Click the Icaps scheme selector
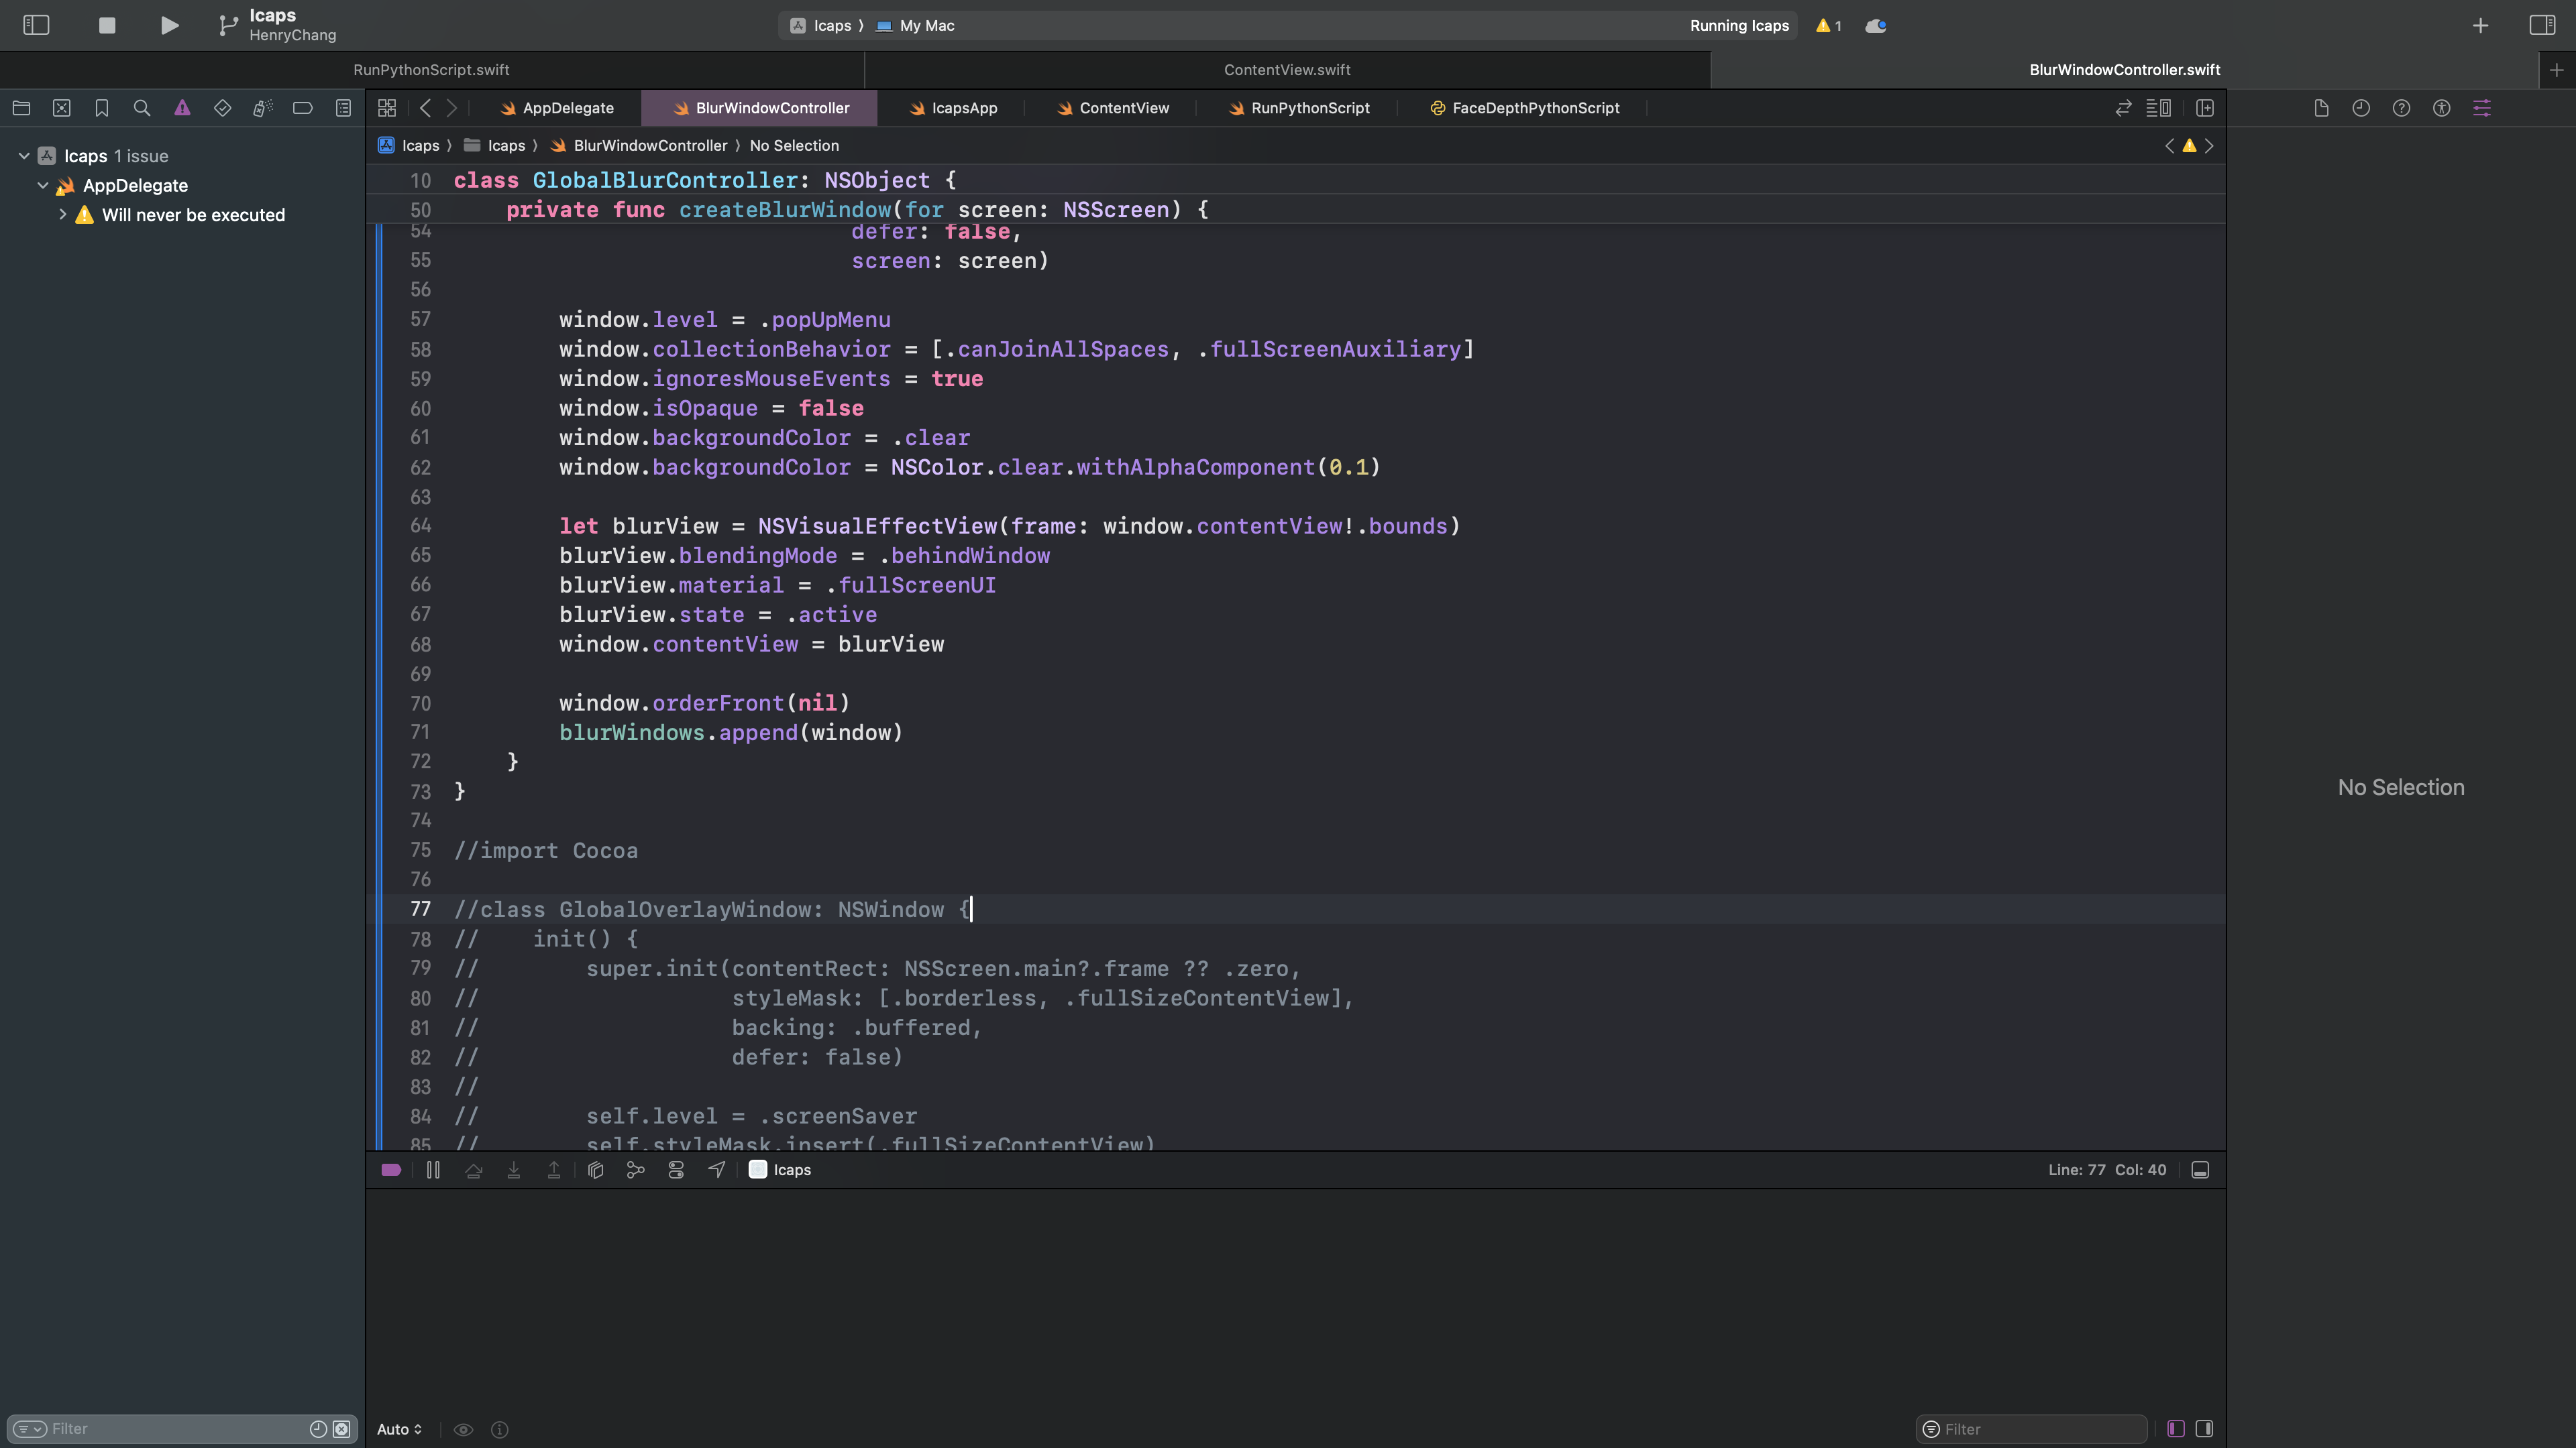 [823, 26]
